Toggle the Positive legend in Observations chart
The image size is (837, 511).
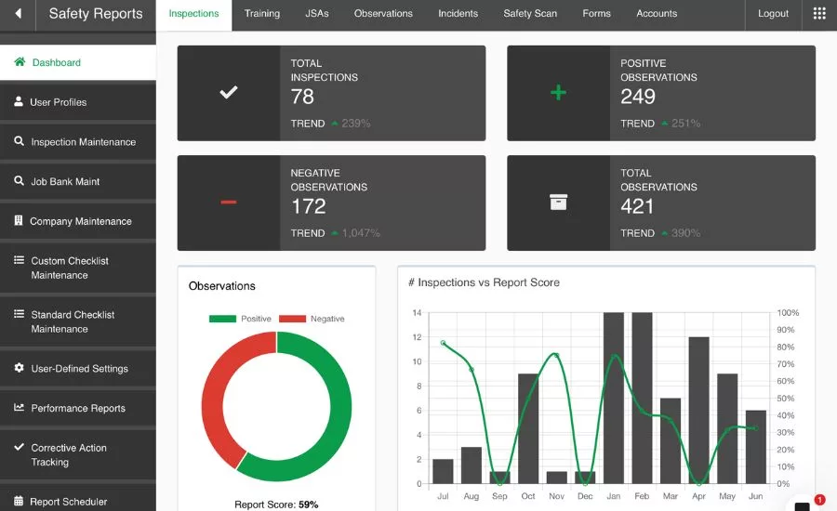pyautogui.click(x=240, y=319)
